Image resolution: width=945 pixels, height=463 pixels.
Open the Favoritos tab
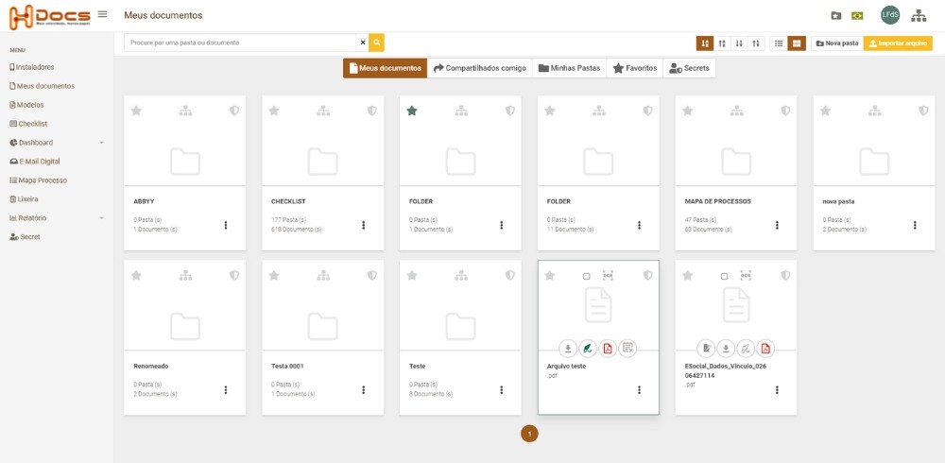coord(634,68)
